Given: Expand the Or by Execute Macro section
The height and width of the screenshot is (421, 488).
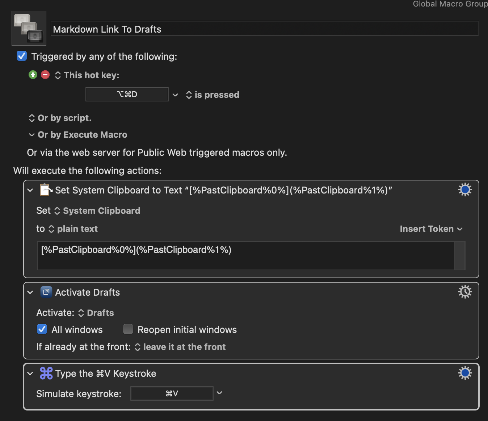Looking at the screenshot, I should tap(32, 135).
